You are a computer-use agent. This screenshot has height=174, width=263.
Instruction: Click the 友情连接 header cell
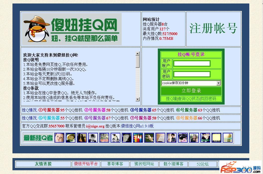[x=43, y=164]
